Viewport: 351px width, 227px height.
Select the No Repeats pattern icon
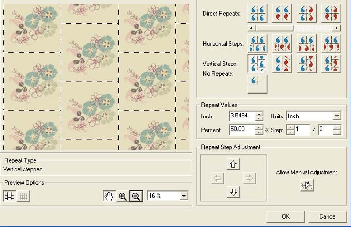(257, 84)
